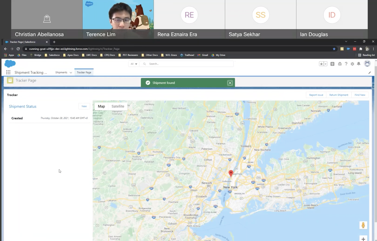Open the LWC Docs bookmark folder

89,55
